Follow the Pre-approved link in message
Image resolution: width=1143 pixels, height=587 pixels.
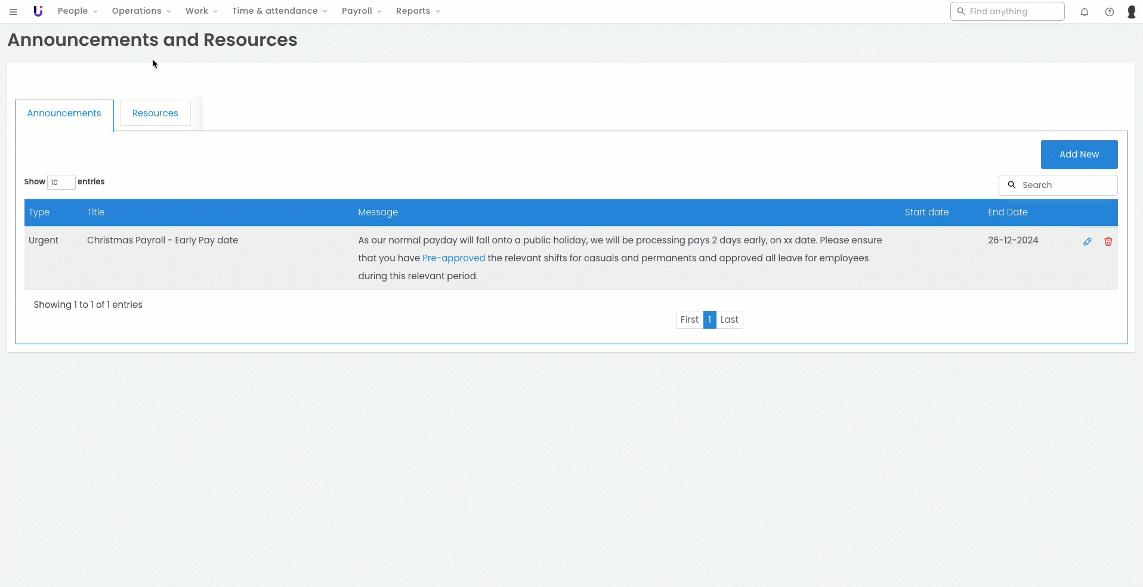click(x=453, y=258)
